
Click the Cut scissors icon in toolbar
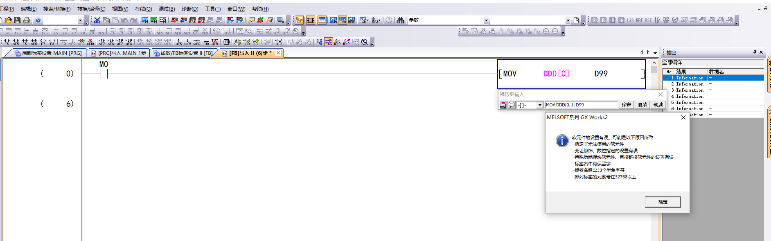pyautogui.click(x=97, y=20)
